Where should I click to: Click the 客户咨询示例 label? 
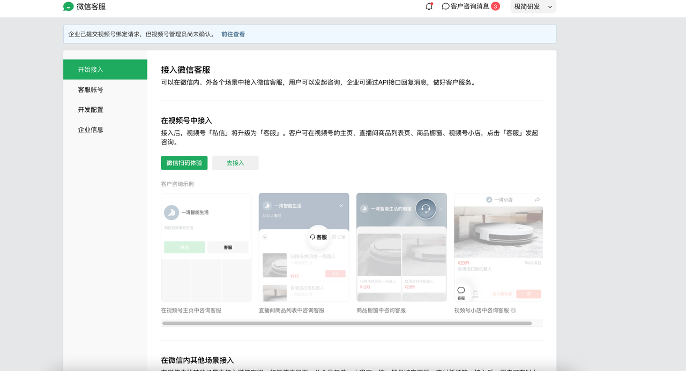point(177,184)
